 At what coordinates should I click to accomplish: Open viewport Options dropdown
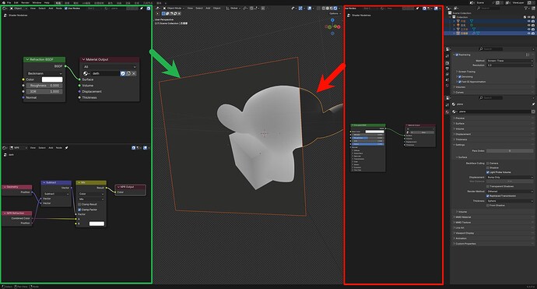[x=334, y=13]
